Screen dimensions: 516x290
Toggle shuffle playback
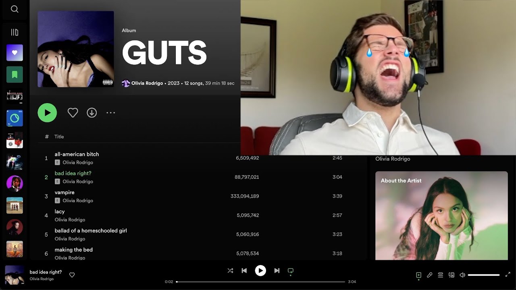click(x=230, y=271)
